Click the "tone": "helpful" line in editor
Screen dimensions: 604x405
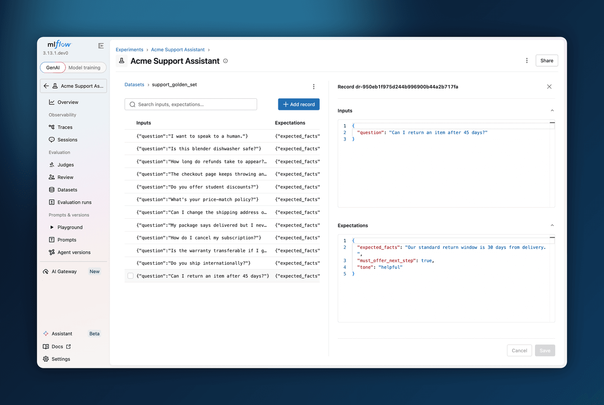pos(380,267)
